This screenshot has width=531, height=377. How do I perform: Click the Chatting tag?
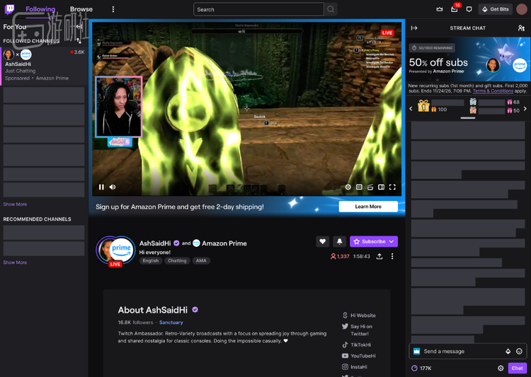click(x=177, y=260)
